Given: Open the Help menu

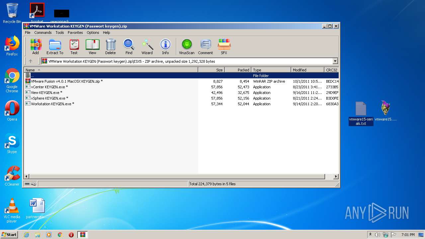Looking at the screenshot, I should 106,33.
